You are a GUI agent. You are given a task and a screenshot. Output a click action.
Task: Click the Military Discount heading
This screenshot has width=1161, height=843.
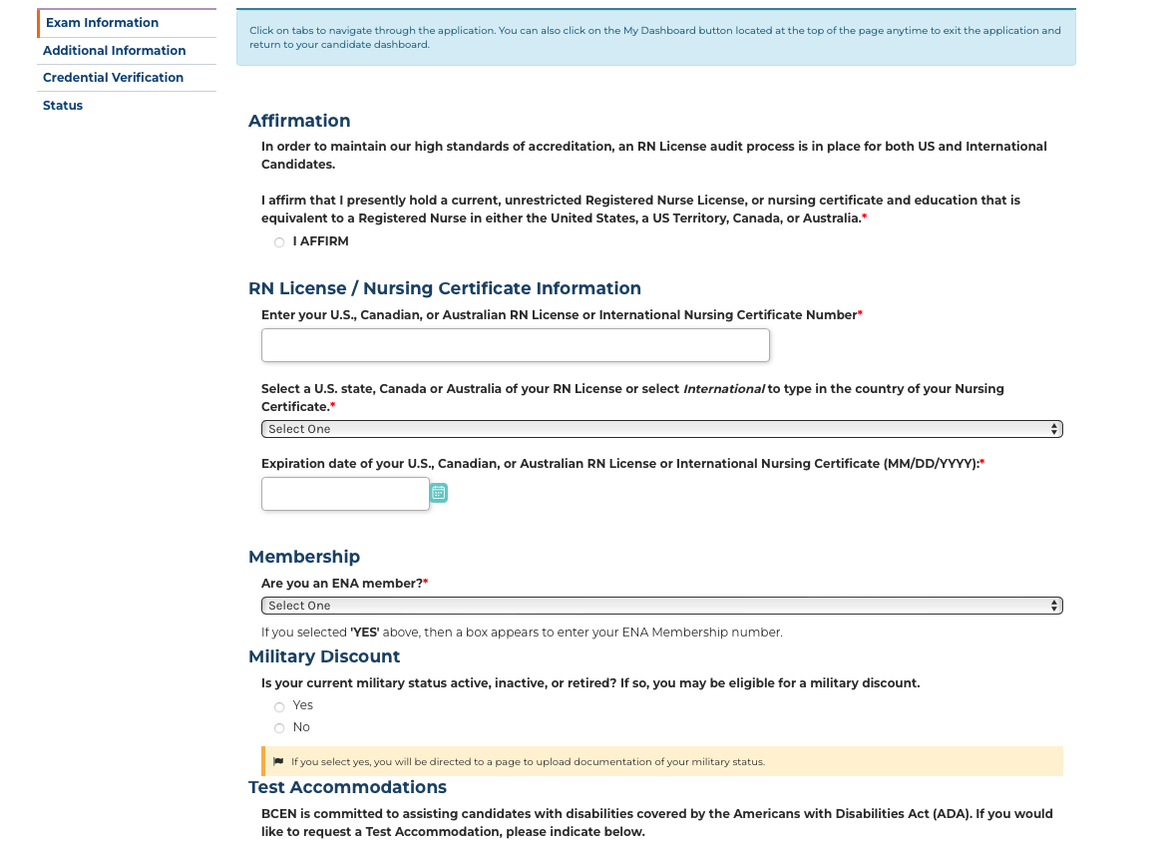(324, 656)
